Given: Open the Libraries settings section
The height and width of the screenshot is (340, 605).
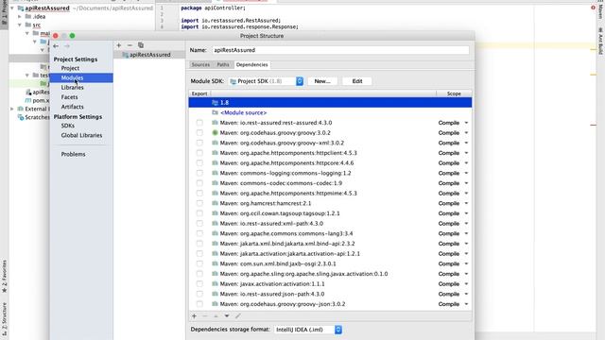Looking at the screenshot, I should pos(72,88).
